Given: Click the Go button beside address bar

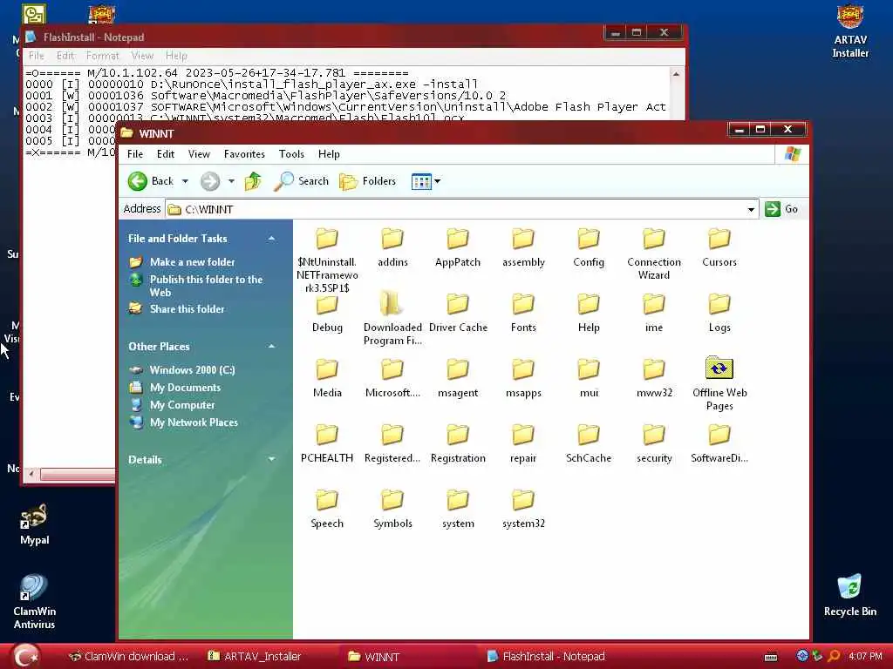Looking at the screenshot, I should (x=781, y=209).
